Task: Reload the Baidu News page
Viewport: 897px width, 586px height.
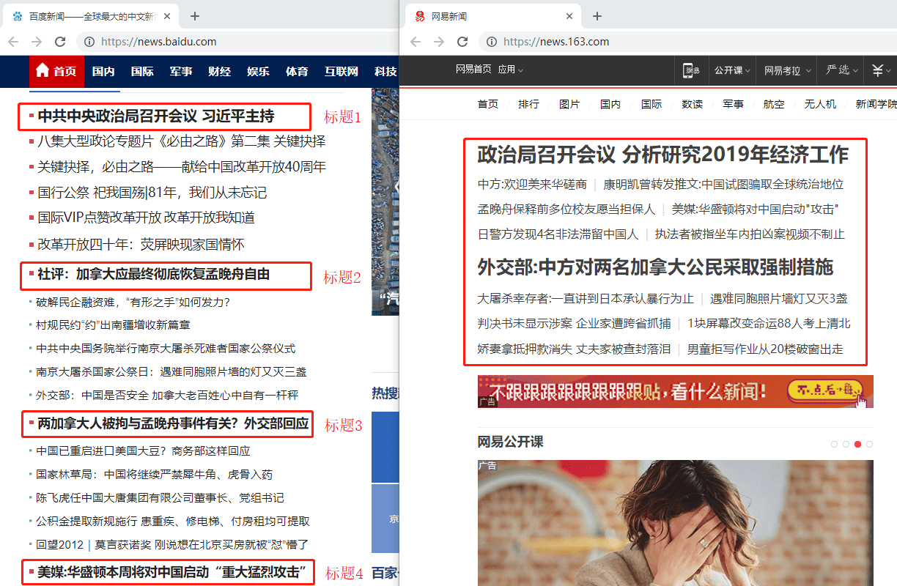Action: point(60,42)
